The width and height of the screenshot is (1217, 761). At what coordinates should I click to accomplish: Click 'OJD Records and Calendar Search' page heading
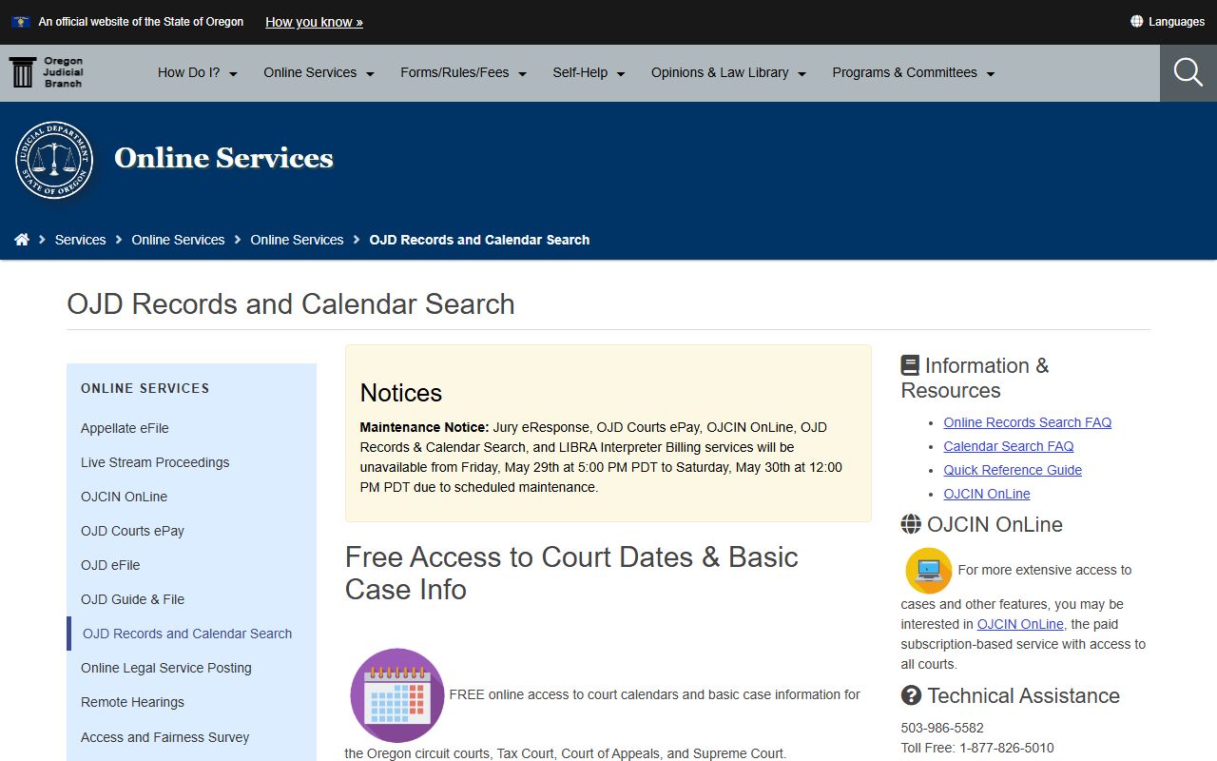(291, 303)
